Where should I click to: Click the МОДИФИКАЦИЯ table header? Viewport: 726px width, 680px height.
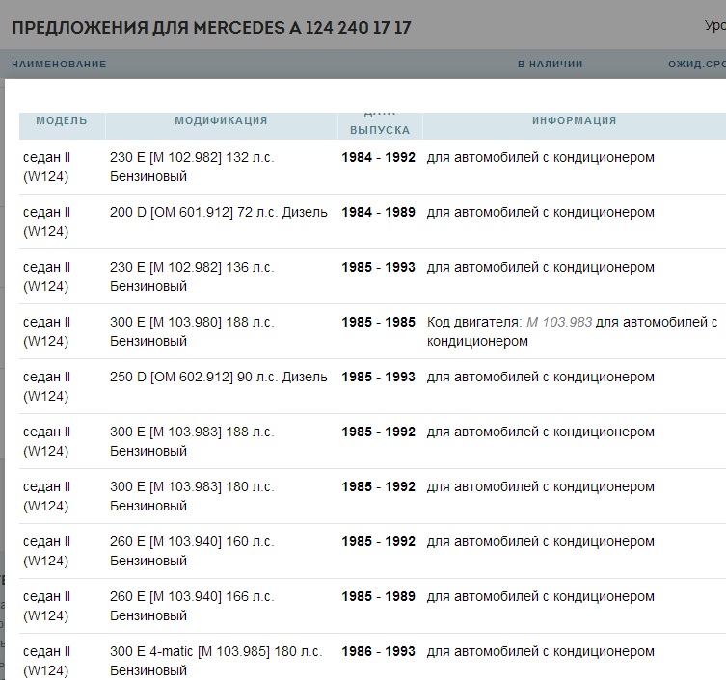221,120
